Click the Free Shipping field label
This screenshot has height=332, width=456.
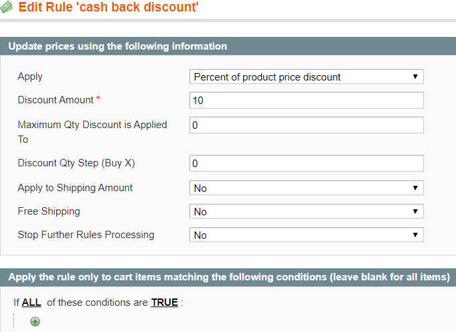point(49,211)
